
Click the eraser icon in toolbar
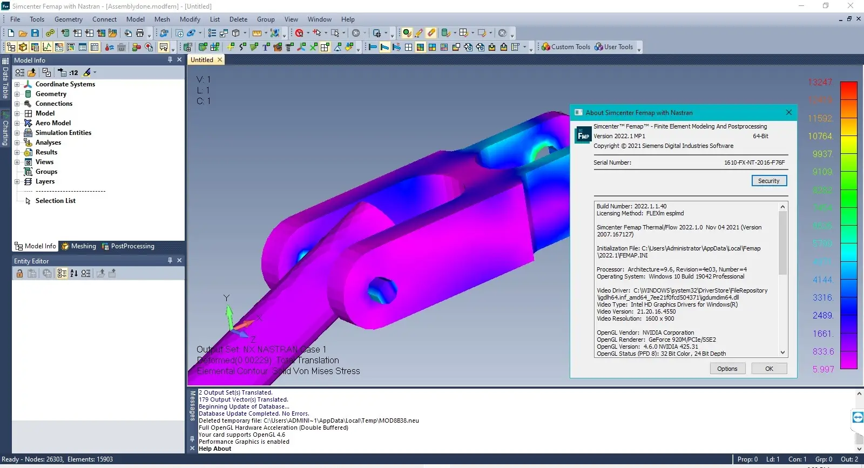click(431, 33)
